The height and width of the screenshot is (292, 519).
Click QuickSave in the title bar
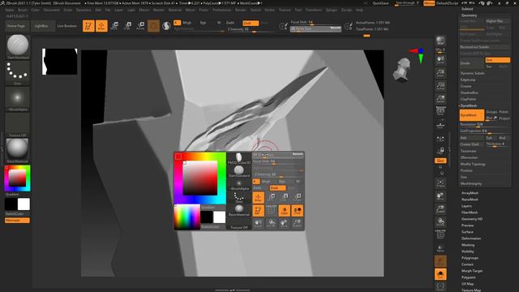[x=380, y=3]
